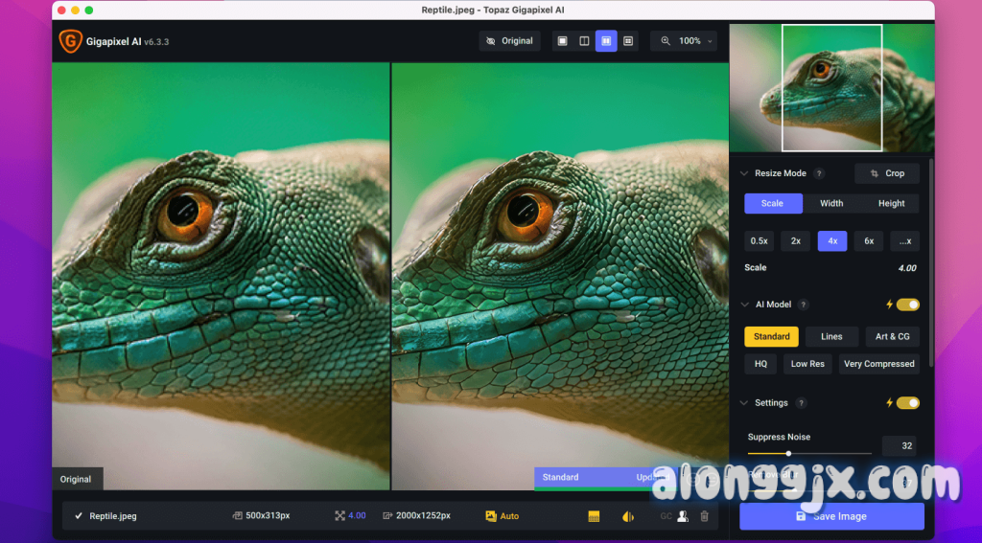Select the split view layout icon
982x543 pixels.
click(x=584, y=41)
